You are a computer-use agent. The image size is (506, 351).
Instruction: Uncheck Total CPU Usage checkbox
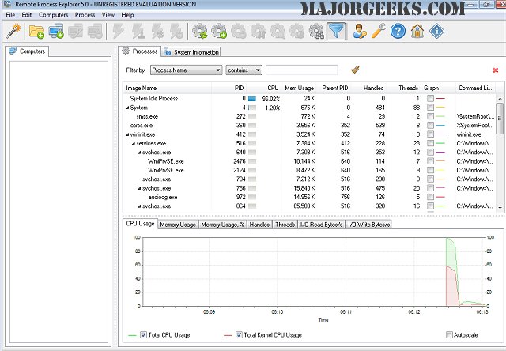coord(143,335)
